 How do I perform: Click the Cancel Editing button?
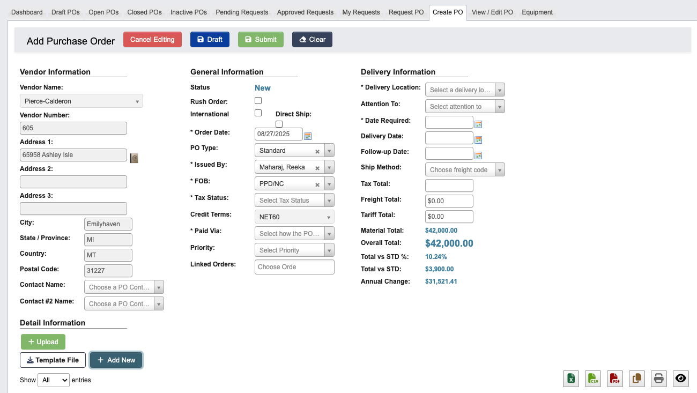coord(152,40)
